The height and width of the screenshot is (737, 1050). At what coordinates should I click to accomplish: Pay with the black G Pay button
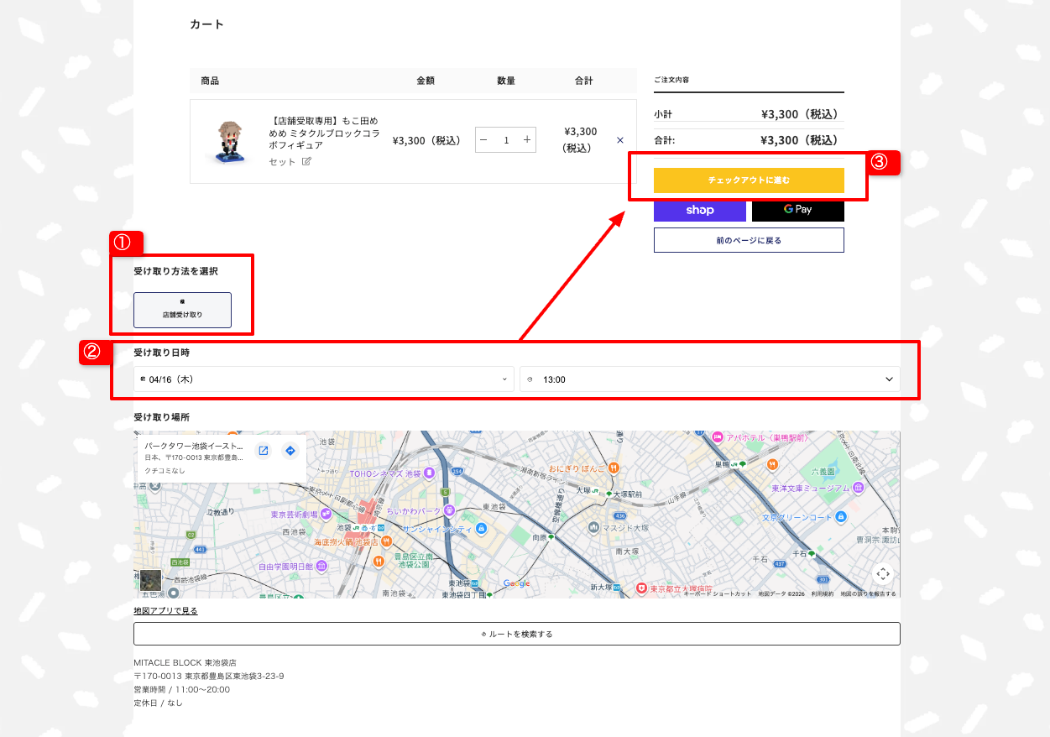pyautogui.click(x=798, y=210)
